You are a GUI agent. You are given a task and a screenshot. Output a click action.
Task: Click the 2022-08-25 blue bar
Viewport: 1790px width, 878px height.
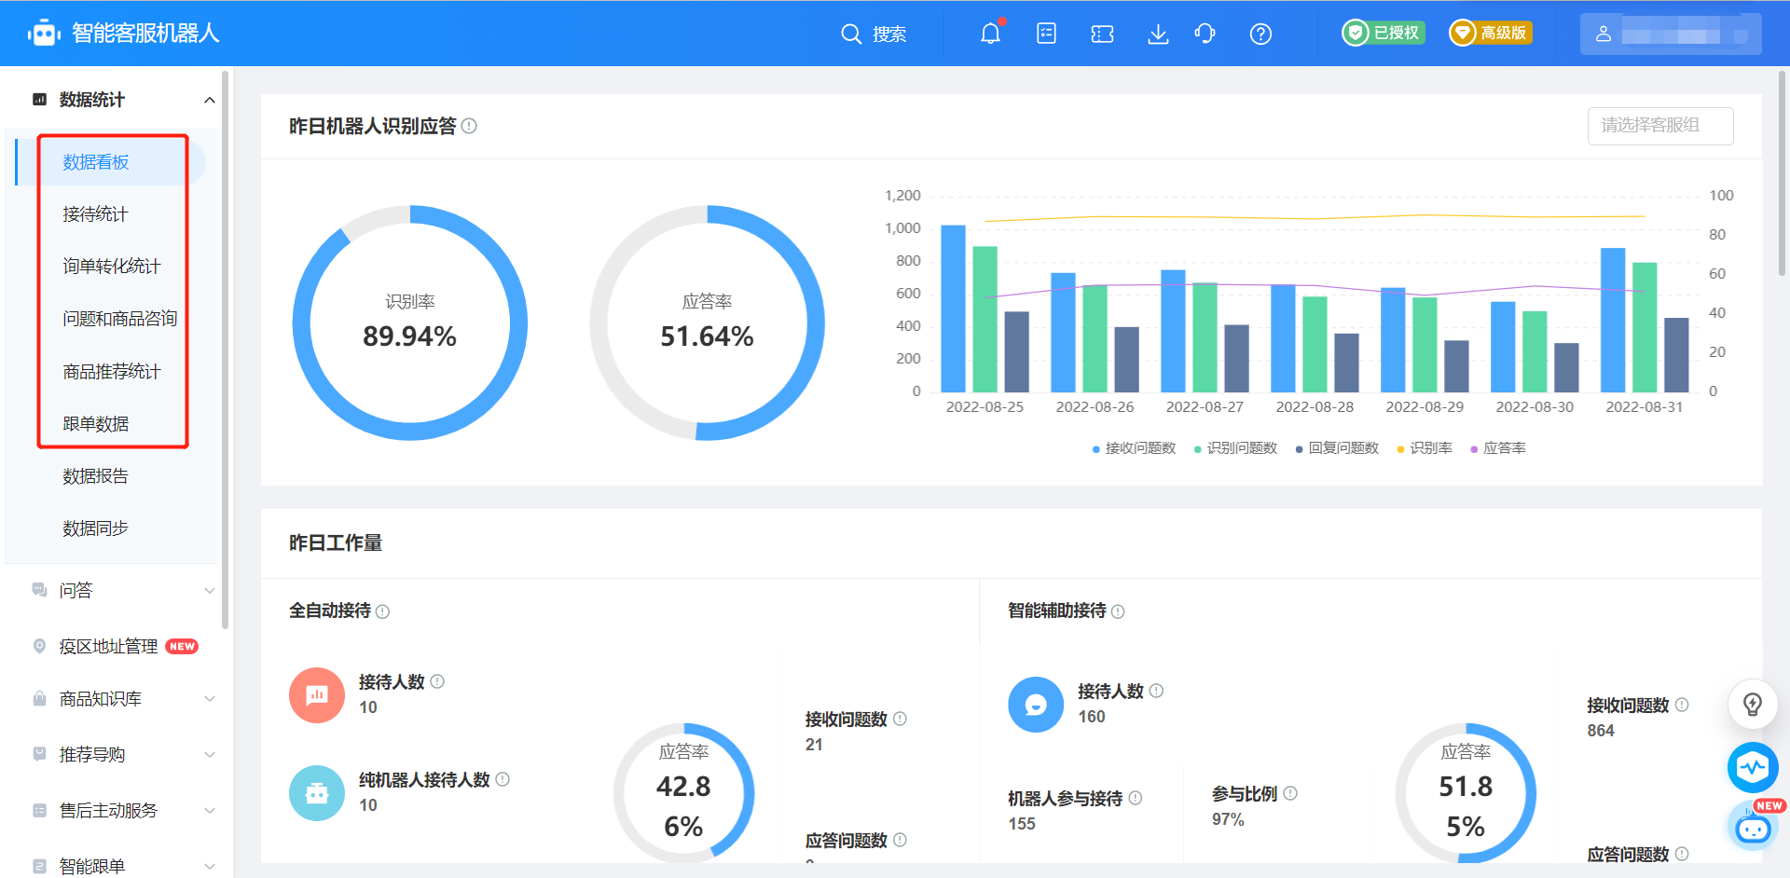(x=953, y=309)
